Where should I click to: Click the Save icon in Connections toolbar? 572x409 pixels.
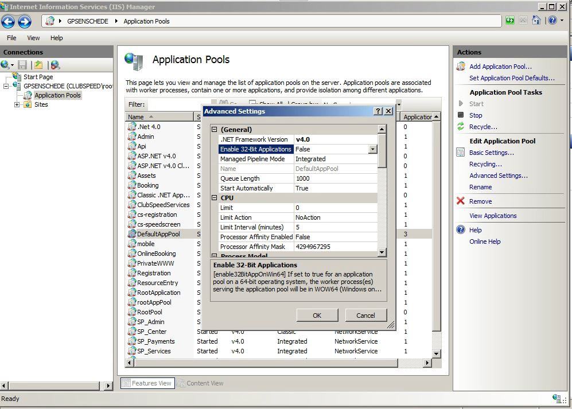[22, 65]
